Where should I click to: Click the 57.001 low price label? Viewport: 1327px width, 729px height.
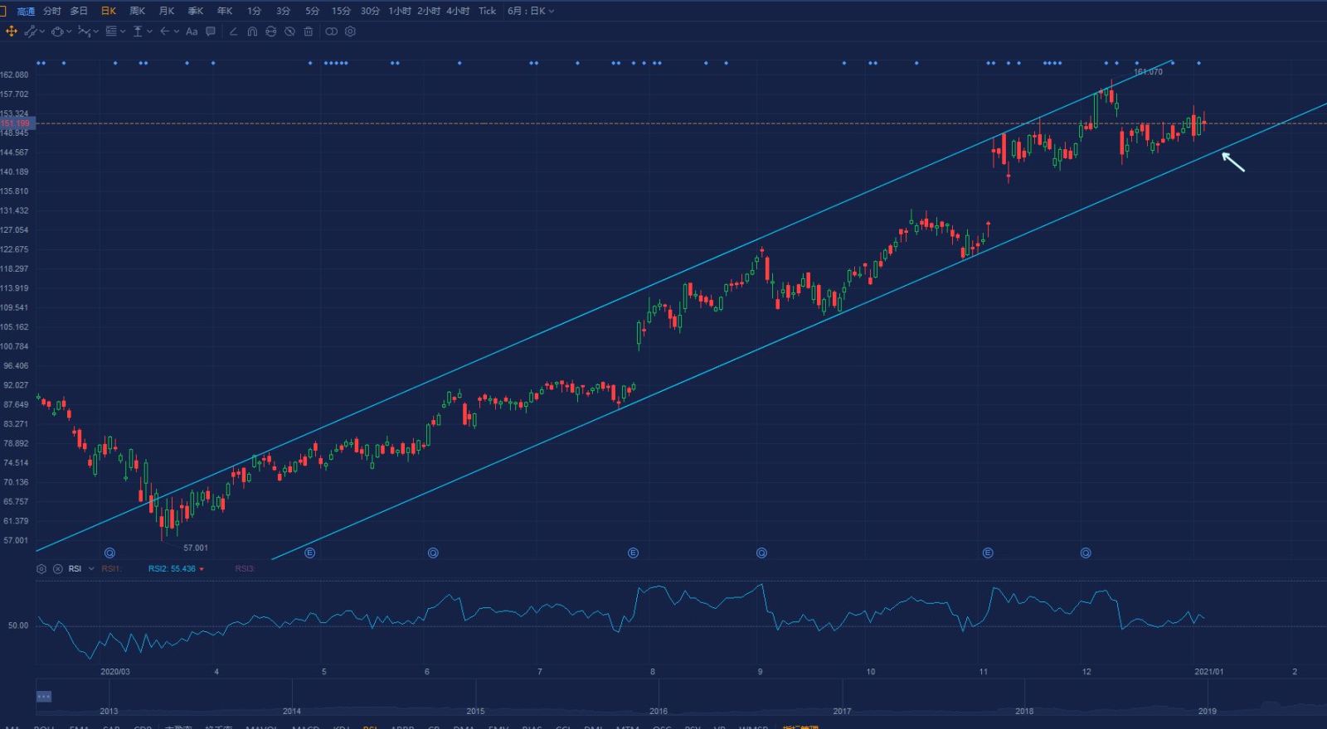(196, 548)
